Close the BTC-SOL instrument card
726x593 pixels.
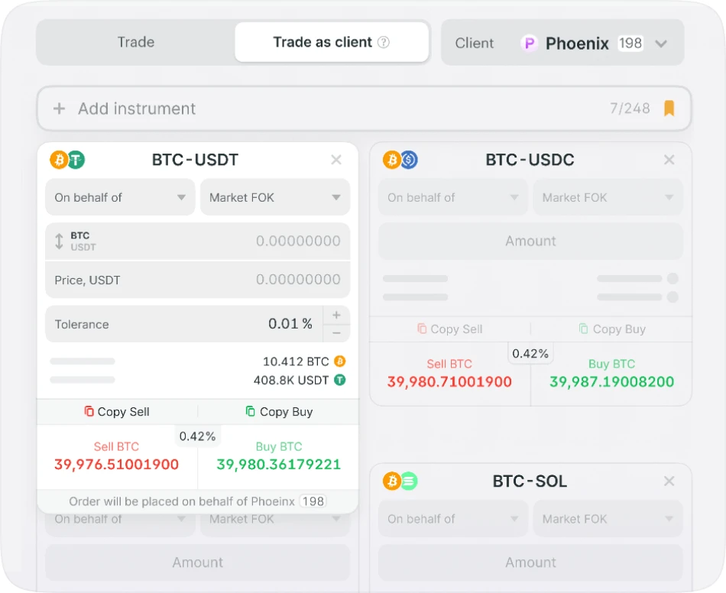click(669, 481)
